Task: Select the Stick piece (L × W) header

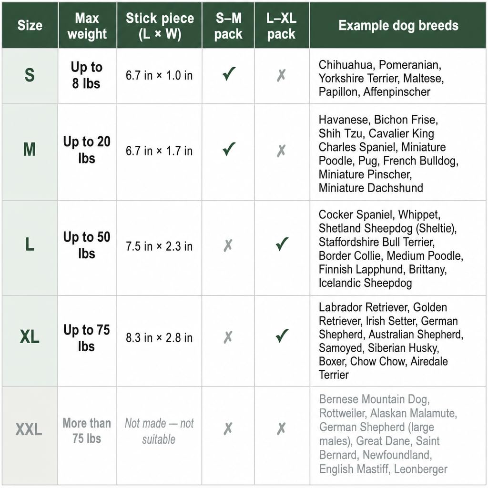Action: pyautogui.click(x=160, y=25)
